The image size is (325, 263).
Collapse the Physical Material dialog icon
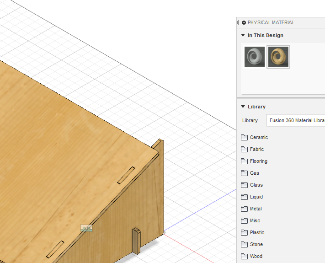pyautogui.click(x=244, y=22)
